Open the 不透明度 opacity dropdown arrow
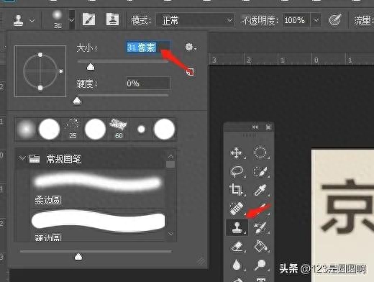This screenshot has width=374, height=282. point(316,20)
